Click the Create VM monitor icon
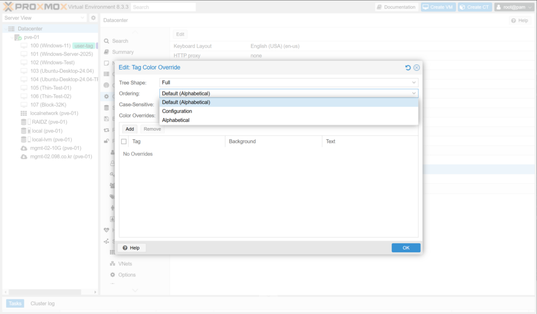 (x=426, y=7)
